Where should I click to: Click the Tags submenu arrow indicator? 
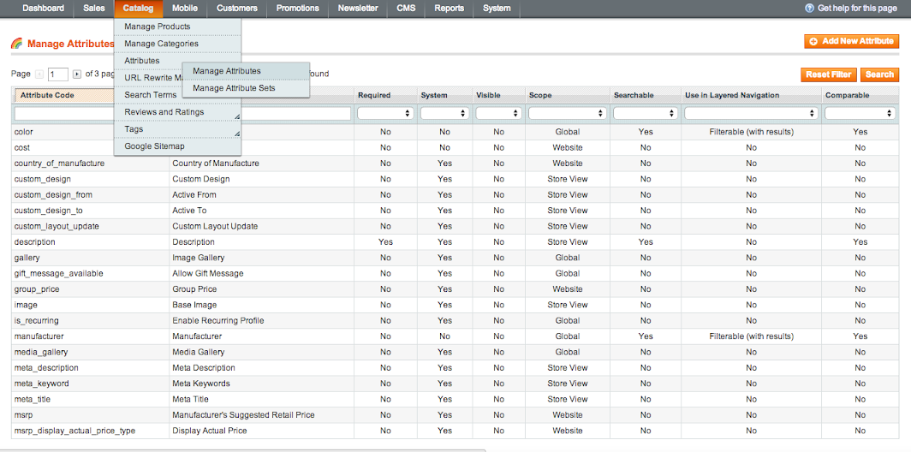tap(236, 133)
